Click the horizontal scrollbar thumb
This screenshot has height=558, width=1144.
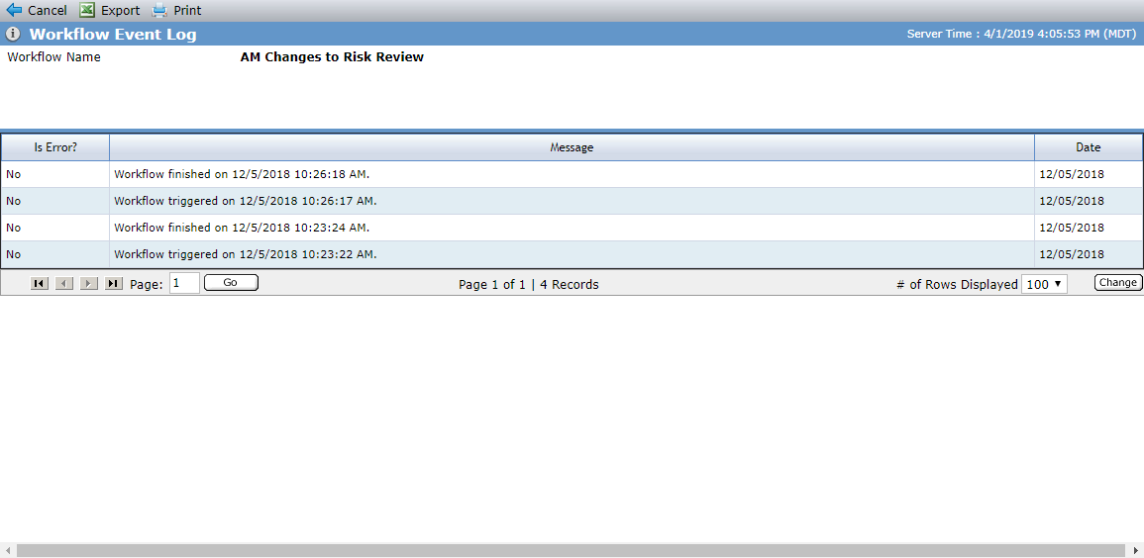[x=571, y=551]
